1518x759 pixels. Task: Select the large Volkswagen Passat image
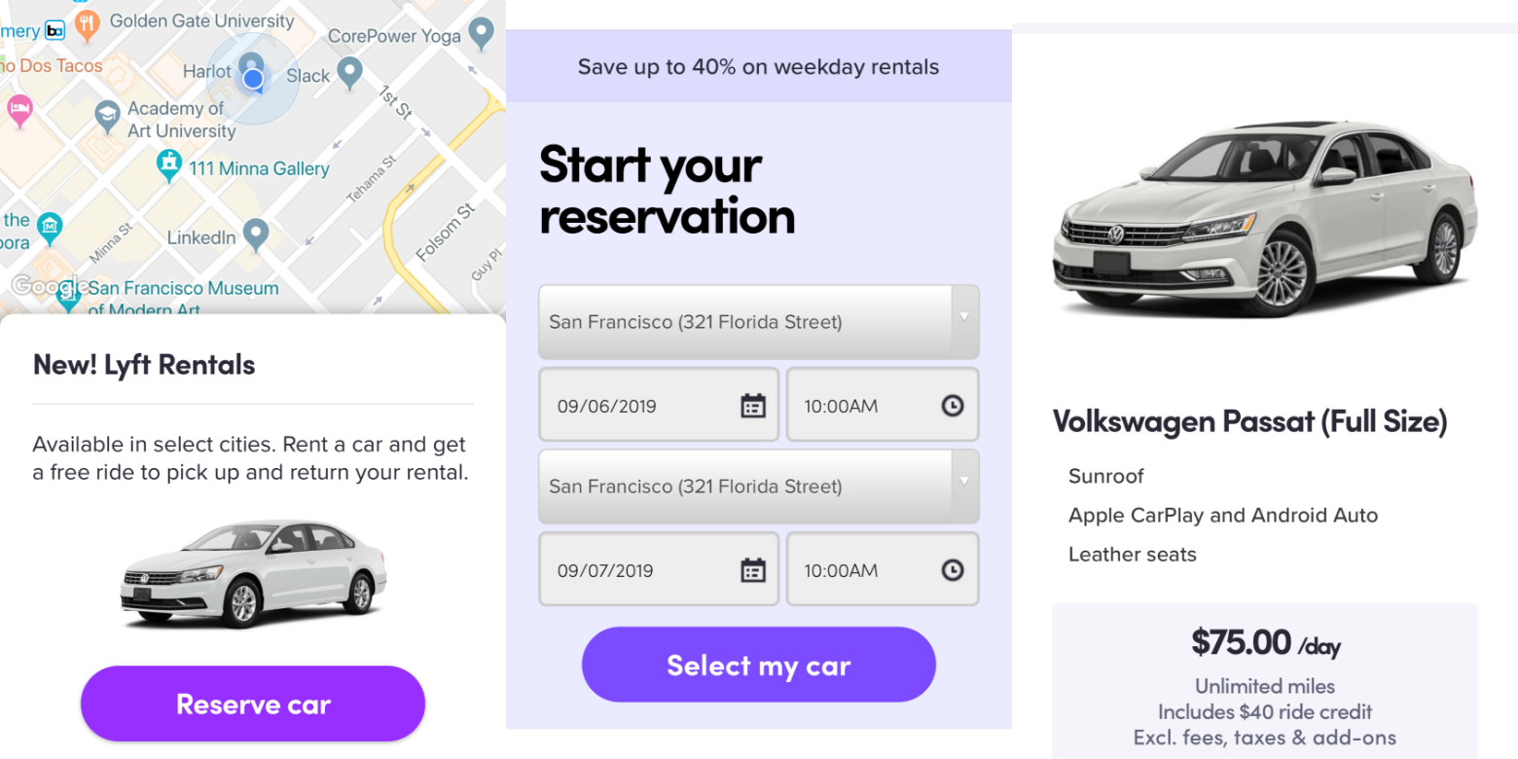[1265, 217]
